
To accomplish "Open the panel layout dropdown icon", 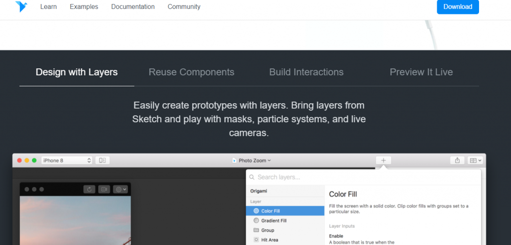I will pos(475,160).
